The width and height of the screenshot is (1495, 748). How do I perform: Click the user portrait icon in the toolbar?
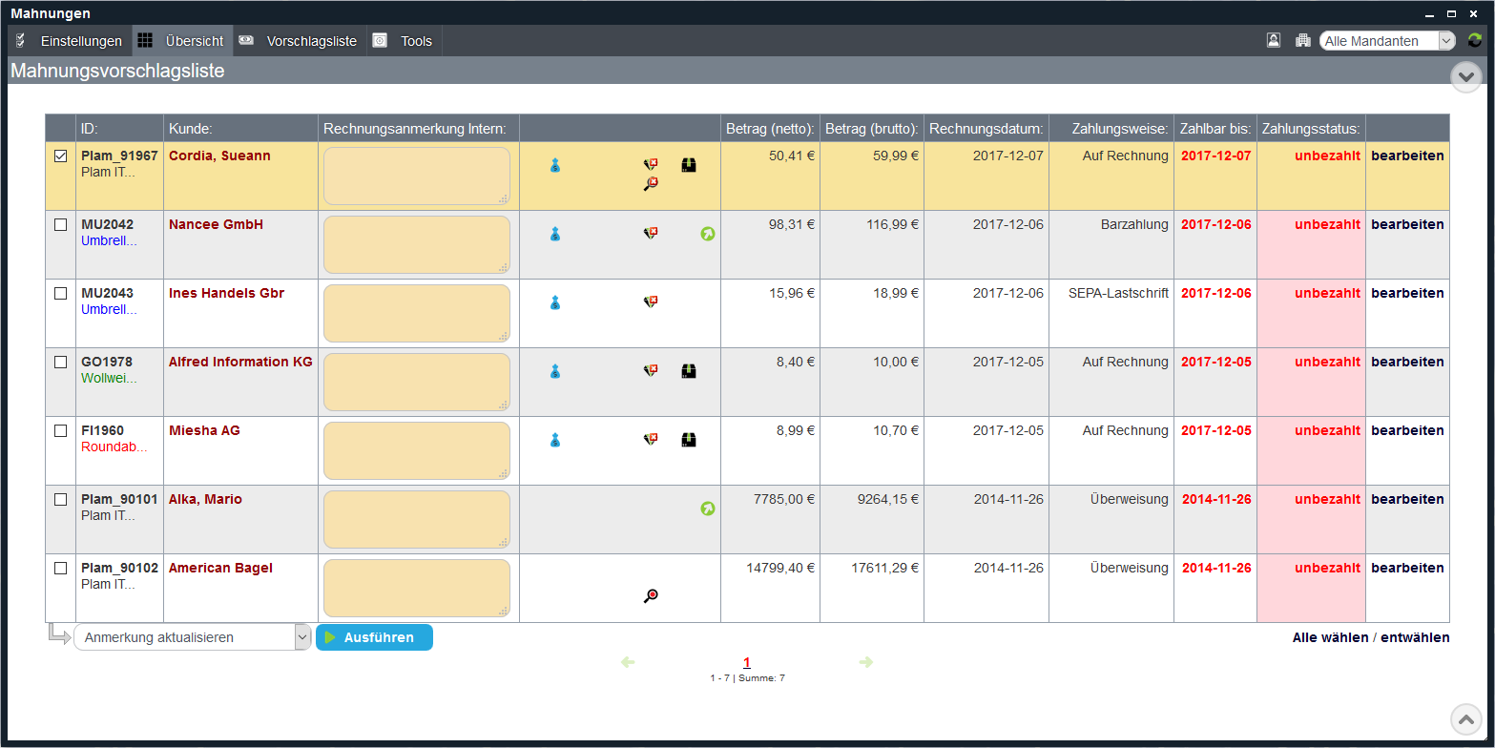pyautogui.click(x=1273, y=40)
